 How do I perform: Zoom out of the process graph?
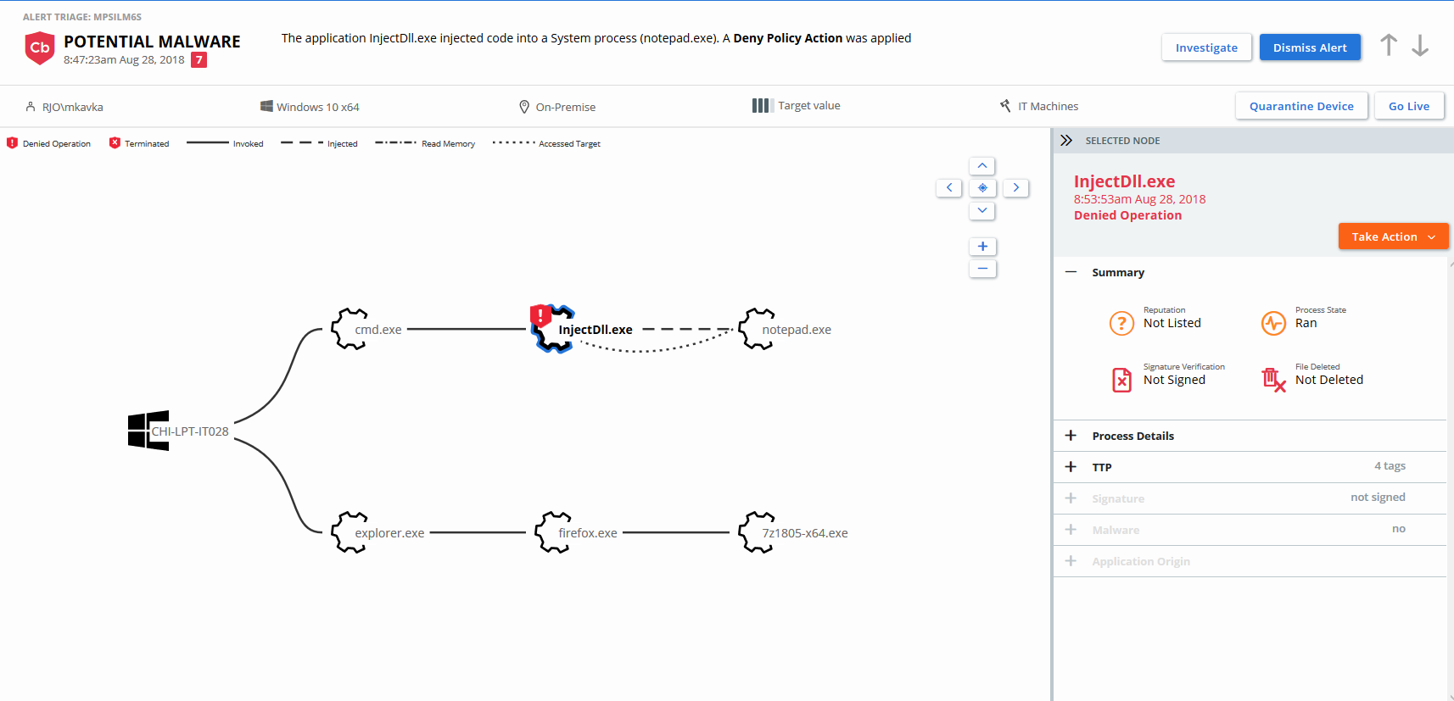click(x=982, y=269)
